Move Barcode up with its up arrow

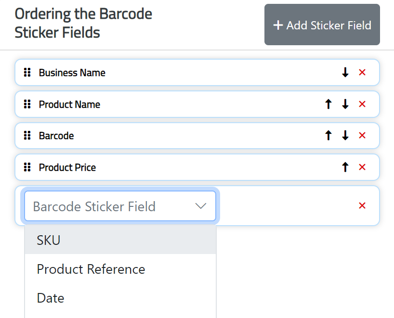click(x=328, y=136)
